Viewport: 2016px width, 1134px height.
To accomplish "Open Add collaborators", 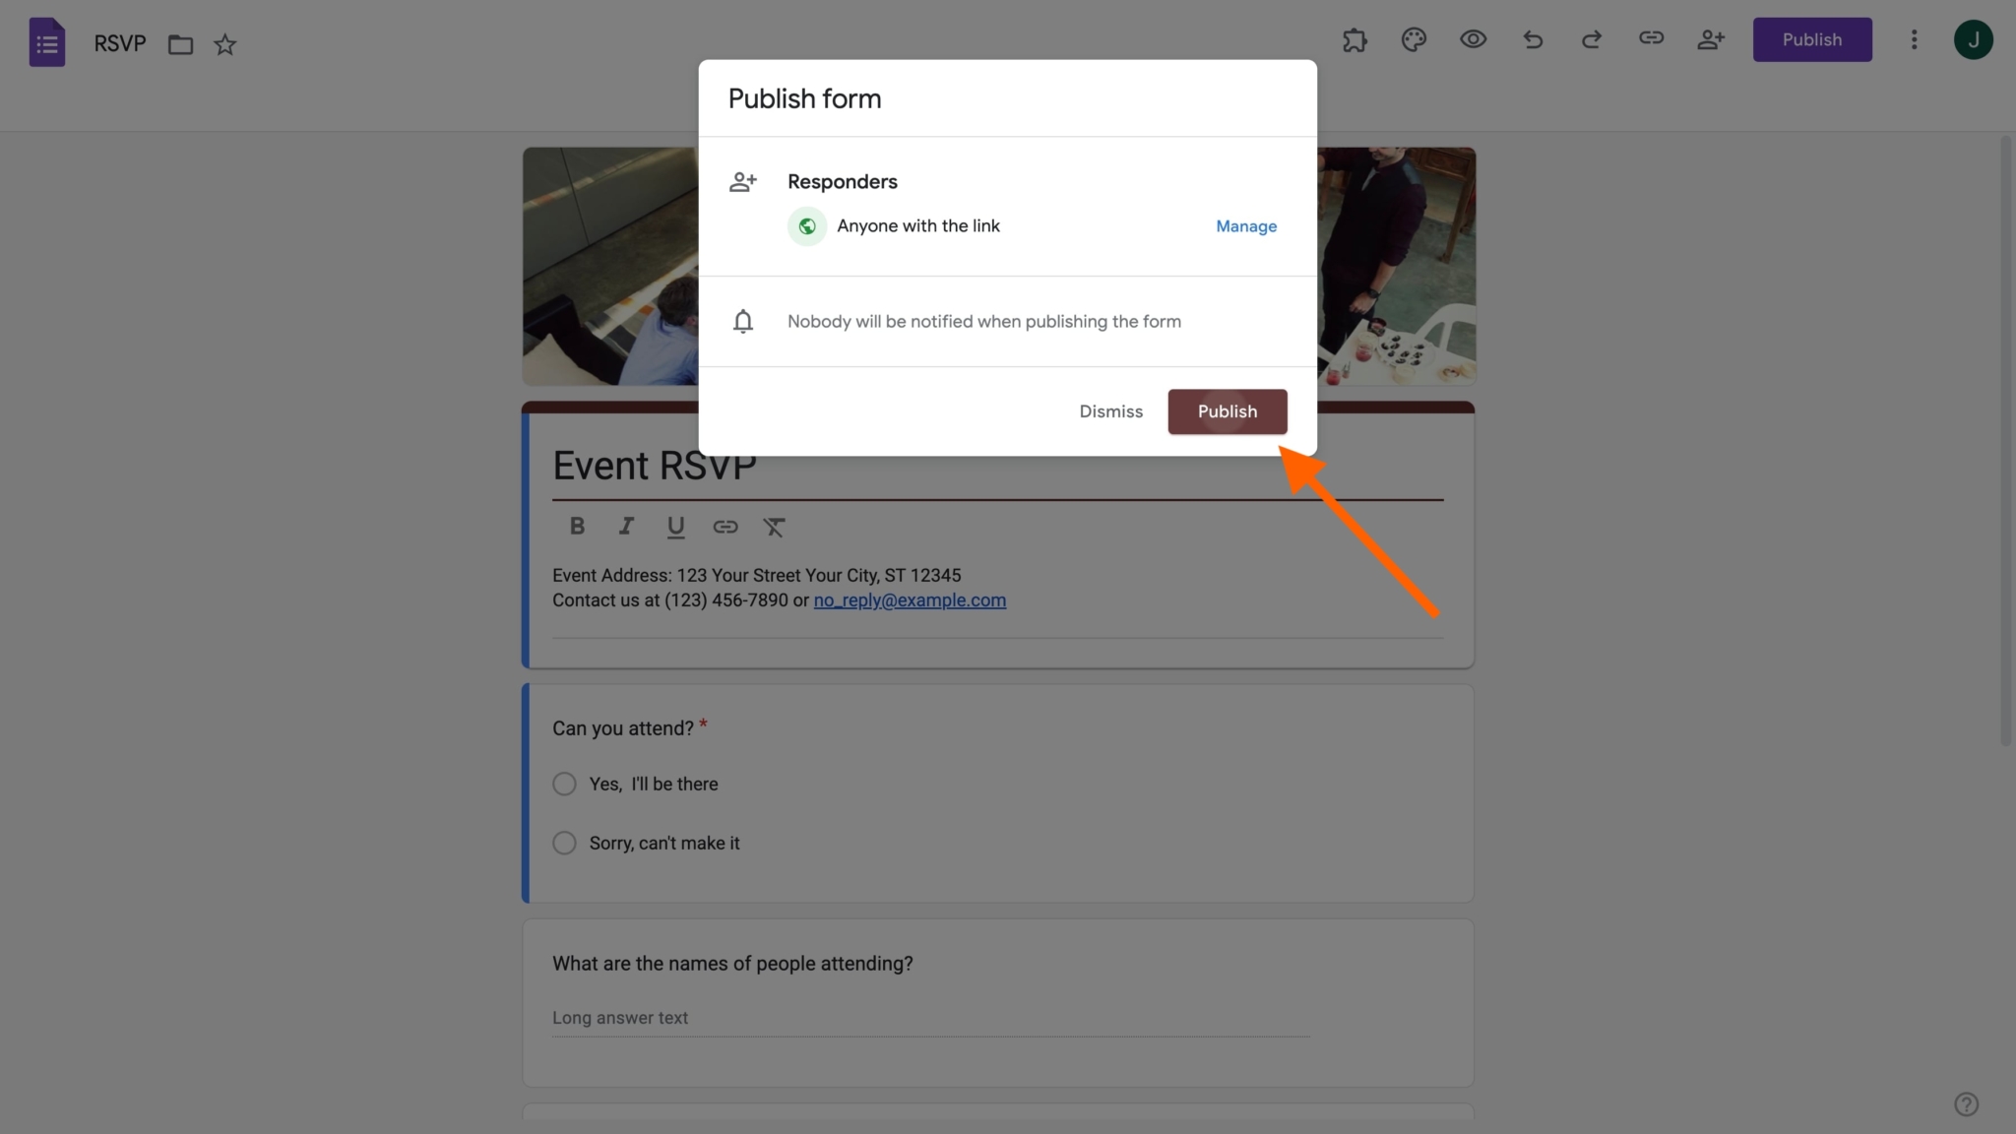I will coord(1710,39).
